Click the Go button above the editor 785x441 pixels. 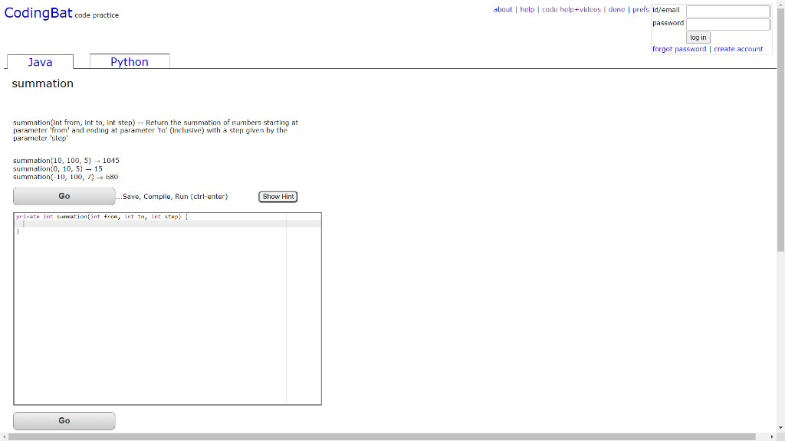pos(64,197)
